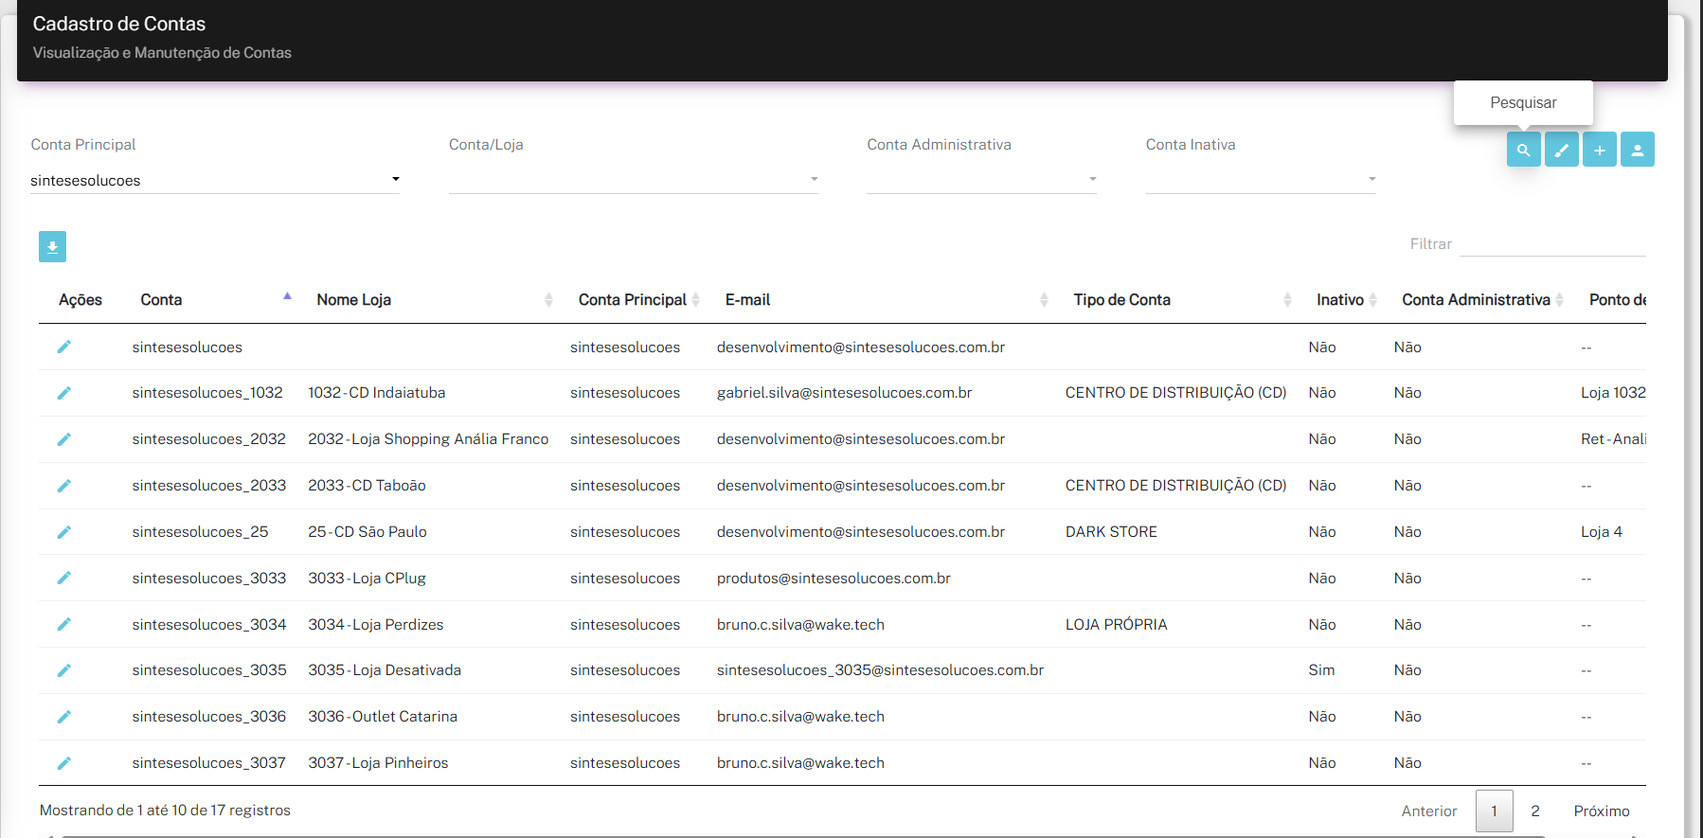
Task: Open the Conta Administrativa filter dropdown
Action: [981, 180]
